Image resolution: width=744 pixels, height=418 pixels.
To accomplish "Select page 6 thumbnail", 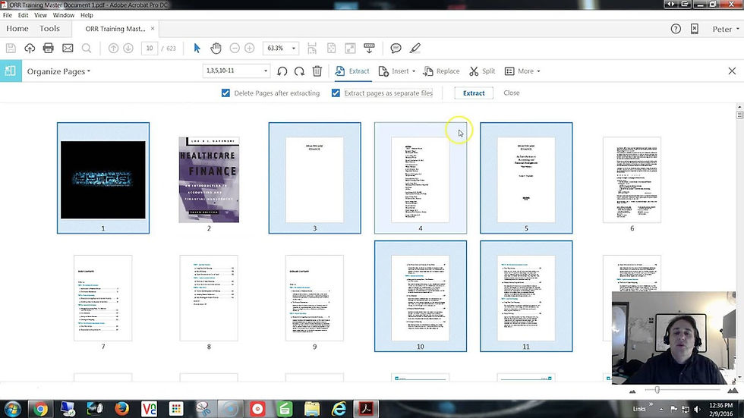I will tap(632, 180).
